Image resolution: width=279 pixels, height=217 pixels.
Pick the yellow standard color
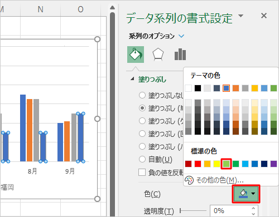tap(217, 164)
